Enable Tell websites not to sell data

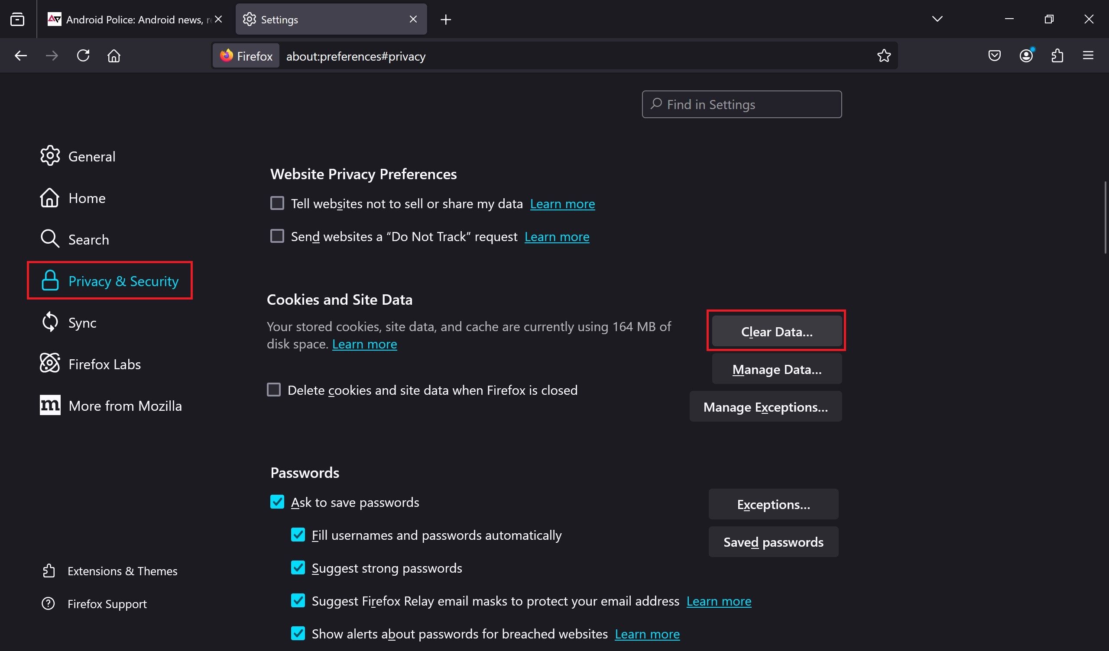(x=277, y=203)
